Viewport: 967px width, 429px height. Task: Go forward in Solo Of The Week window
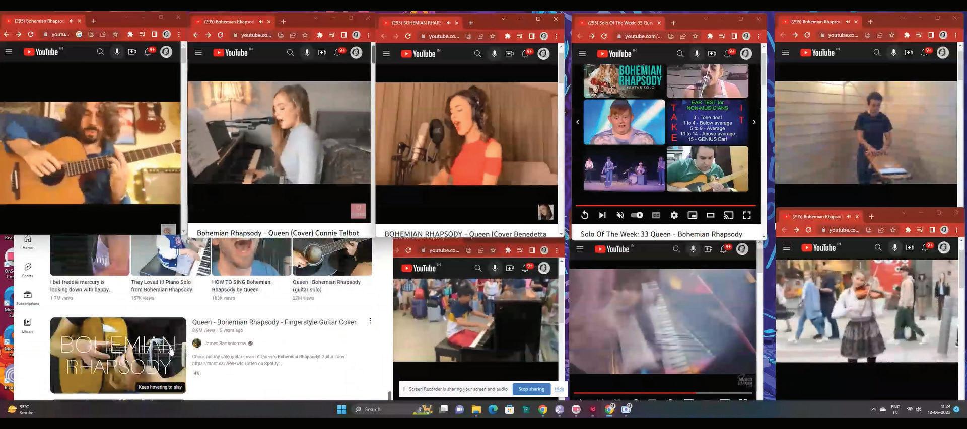[x=592, y=36]
